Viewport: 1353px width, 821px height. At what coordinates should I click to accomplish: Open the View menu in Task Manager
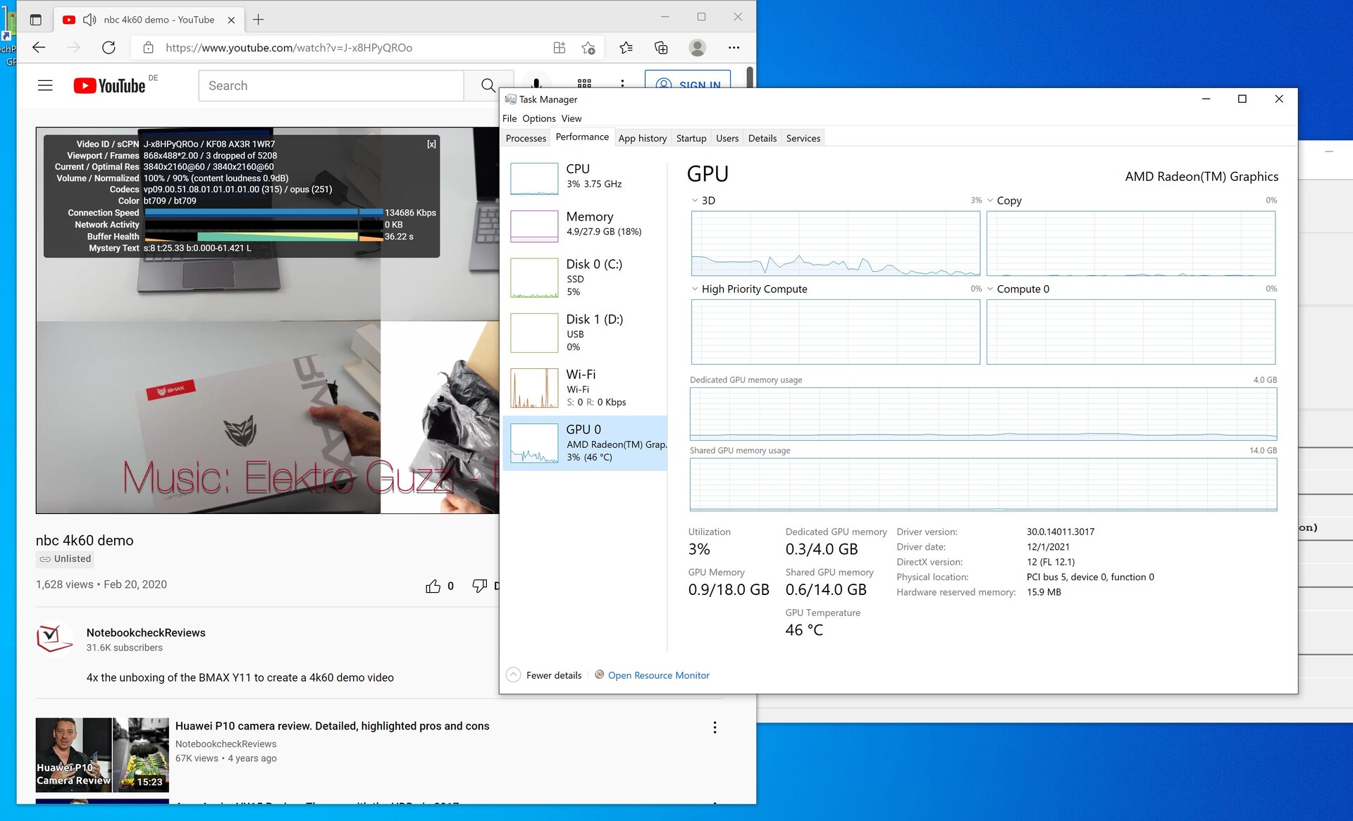(572, 118)
